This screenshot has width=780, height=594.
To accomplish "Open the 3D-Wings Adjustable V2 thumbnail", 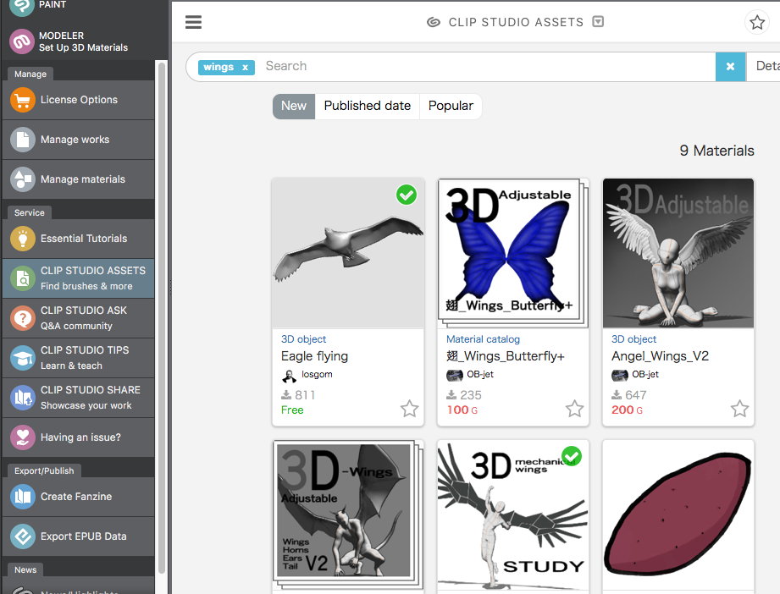I will 348,515.
